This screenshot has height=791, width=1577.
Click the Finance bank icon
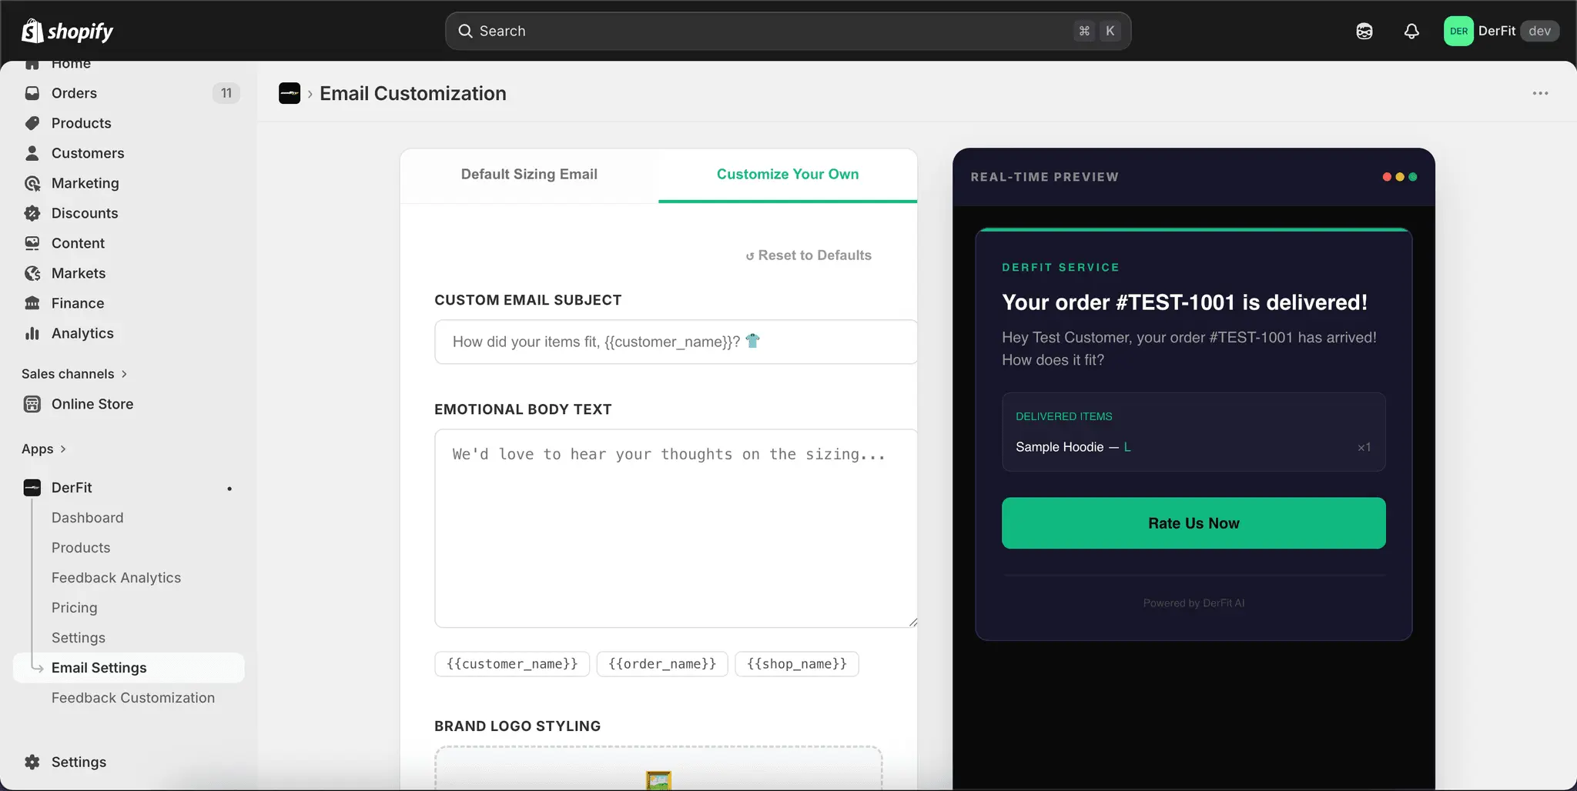click(x=32, y=303)
